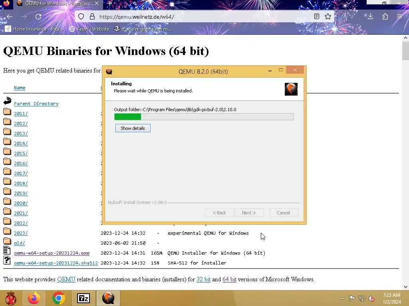Toggle reader view icon in address bar

(x=317, y=17)
